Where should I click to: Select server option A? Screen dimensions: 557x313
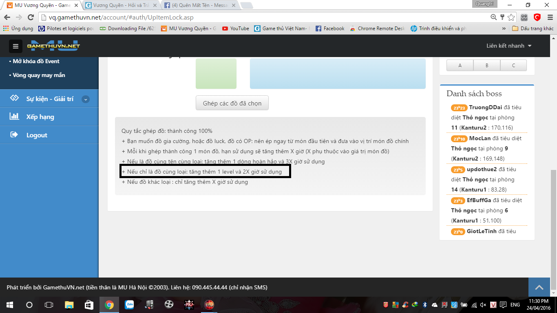click(460, 65)
